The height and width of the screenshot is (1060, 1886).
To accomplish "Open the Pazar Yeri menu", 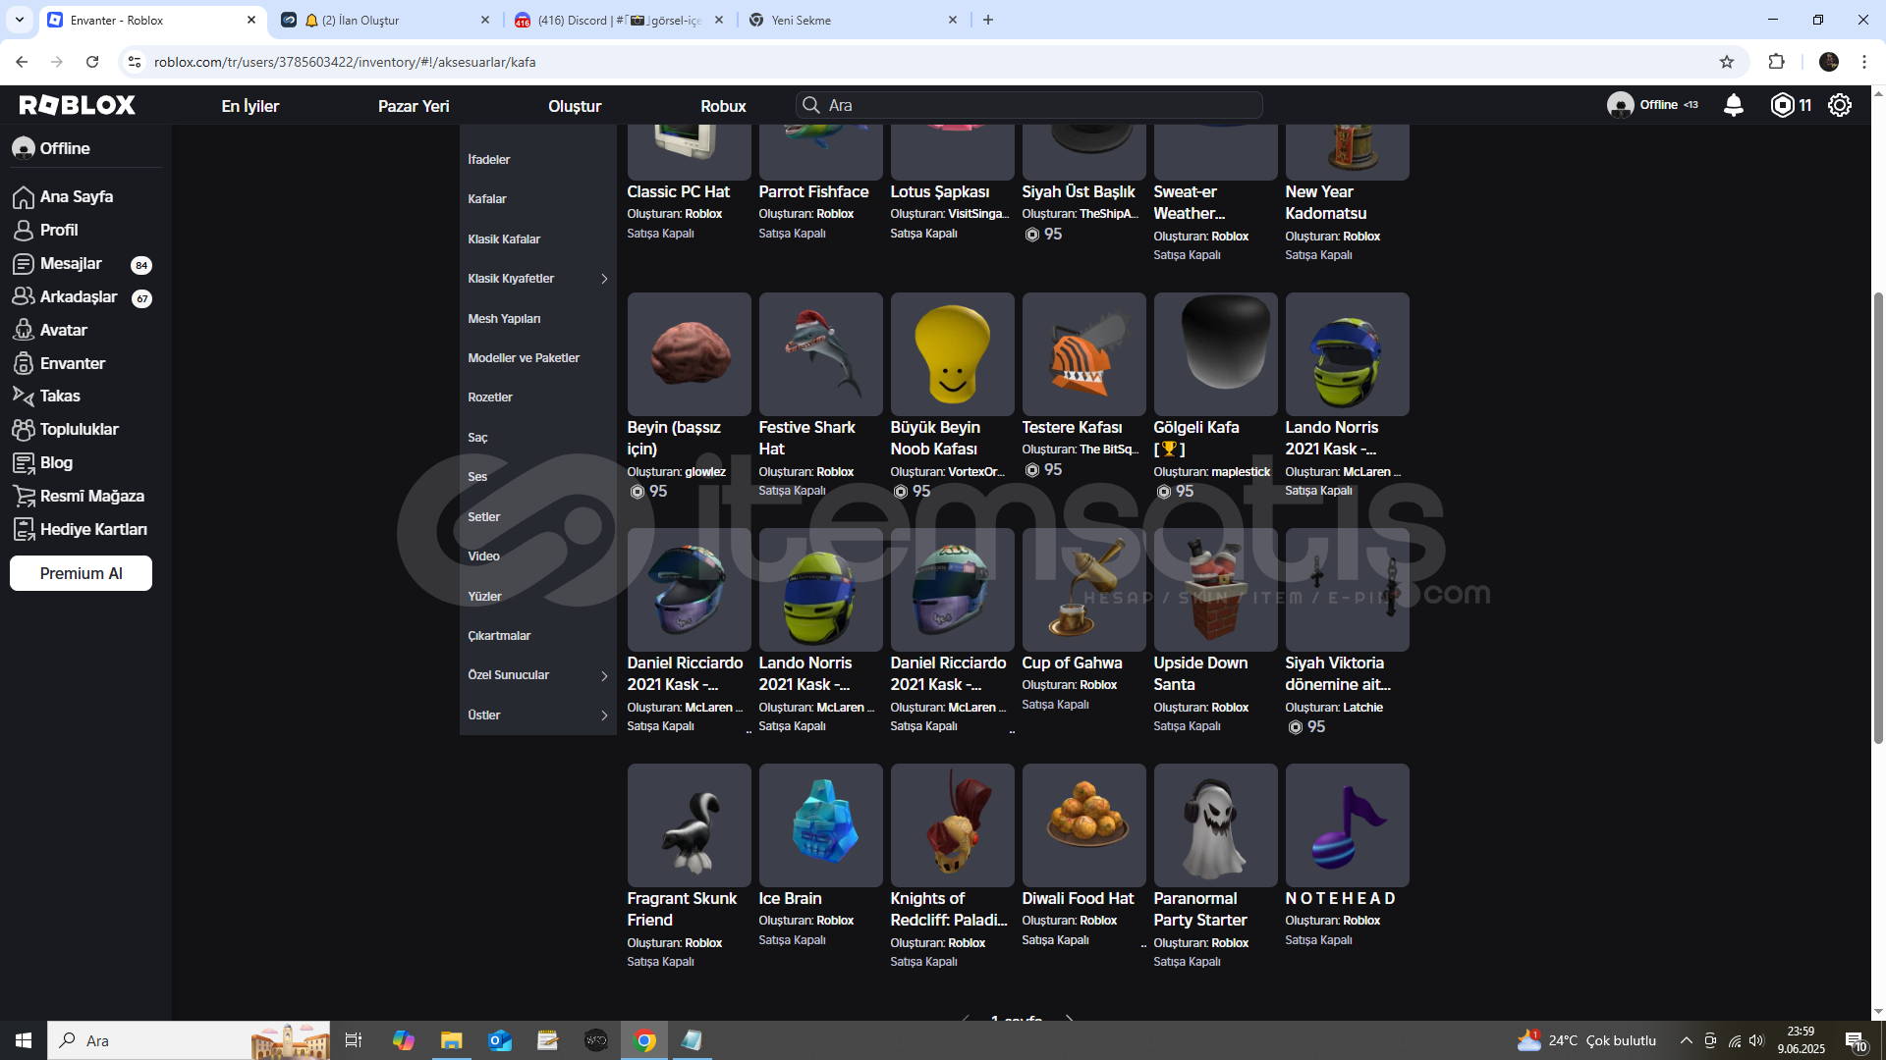I will pos(413,106).
